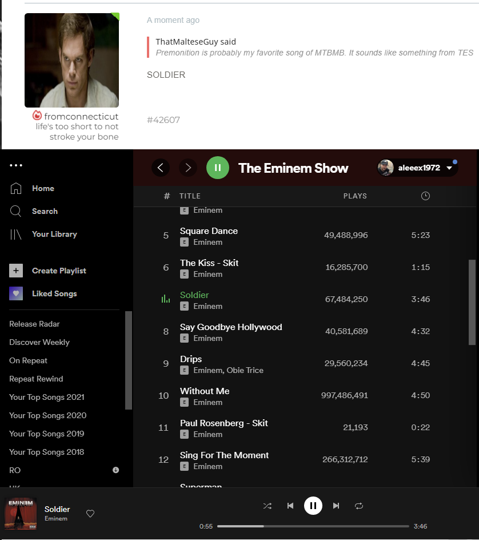The image size is (479, 540).
Task: Click the Create Playlist plus icon
Action: pyautogui.click(x=16, y=271)
